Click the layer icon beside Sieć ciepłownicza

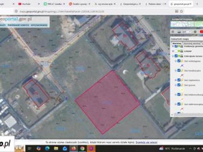click(x=182, y=80)
